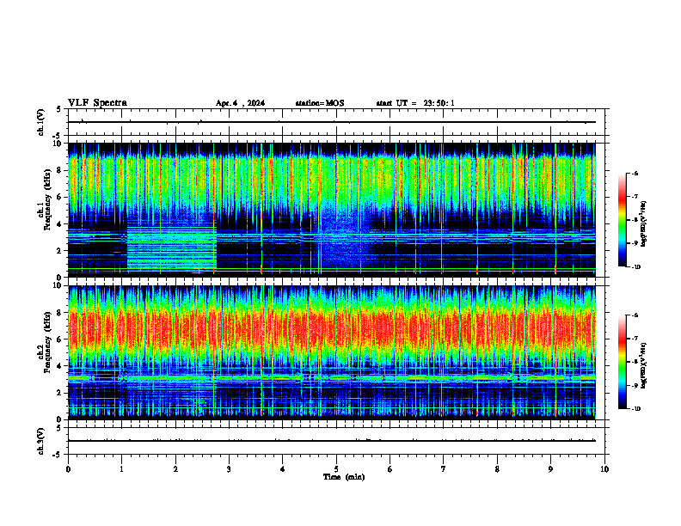Click the "ch.3(V)" axis label of bottom panel
The height and width of the screenshot is (526, 681).
(x=41, y=441)
